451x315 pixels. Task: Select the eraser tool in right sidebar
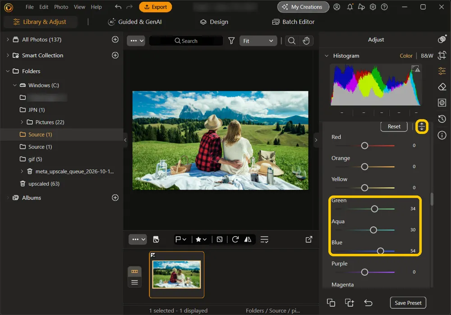click(442, 87)
